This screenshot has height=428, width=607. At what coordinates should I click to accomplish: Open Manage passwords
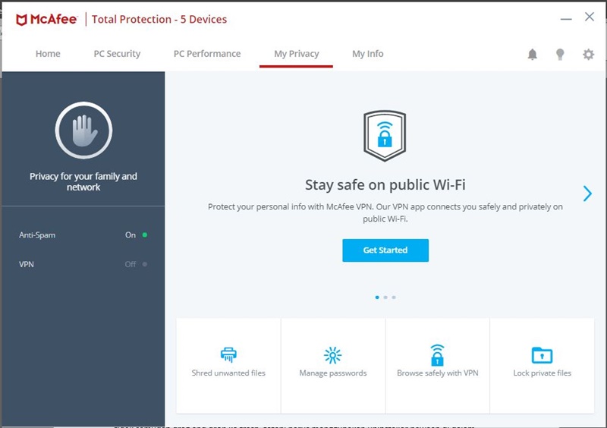pyautogui.click(x=333, y=366)
